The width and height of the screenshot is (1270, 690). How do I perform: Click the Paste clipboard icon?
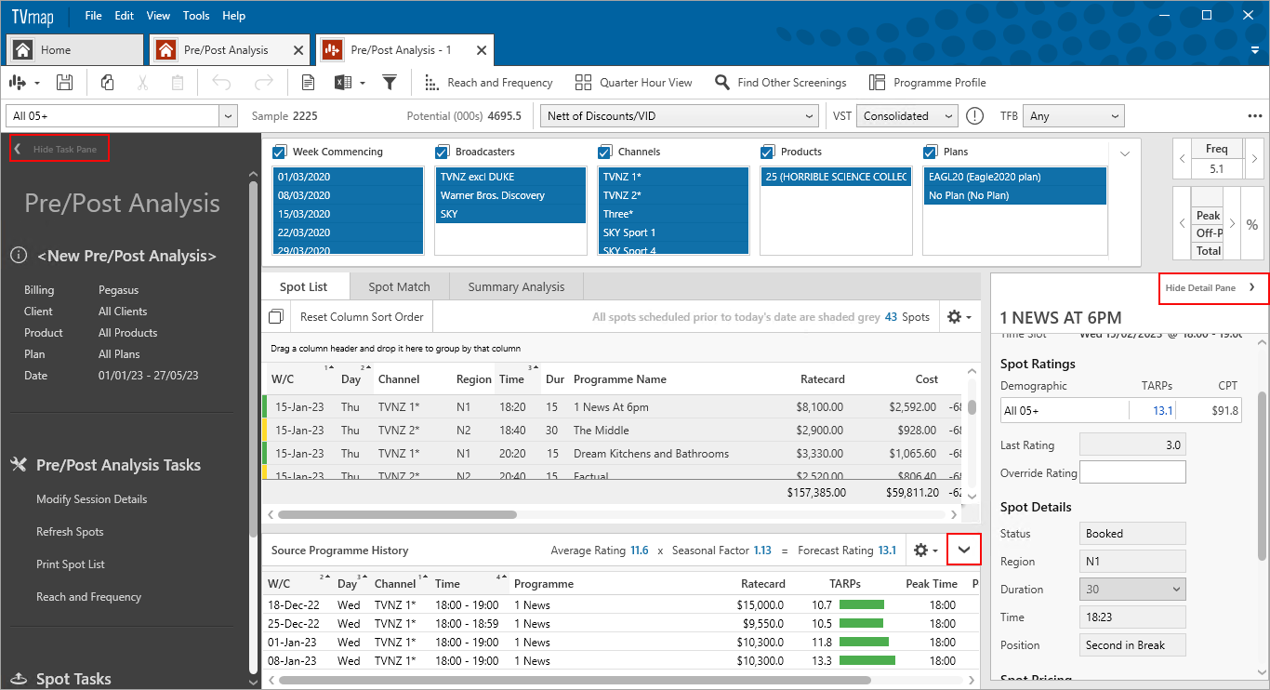tap(177, 83)
